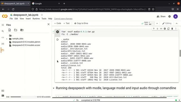Open the Pocket save icon
Viewport: 181px width, 102px height.
(173, 9)
